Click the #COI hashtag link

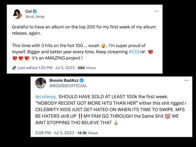click(x=134, y=52)
